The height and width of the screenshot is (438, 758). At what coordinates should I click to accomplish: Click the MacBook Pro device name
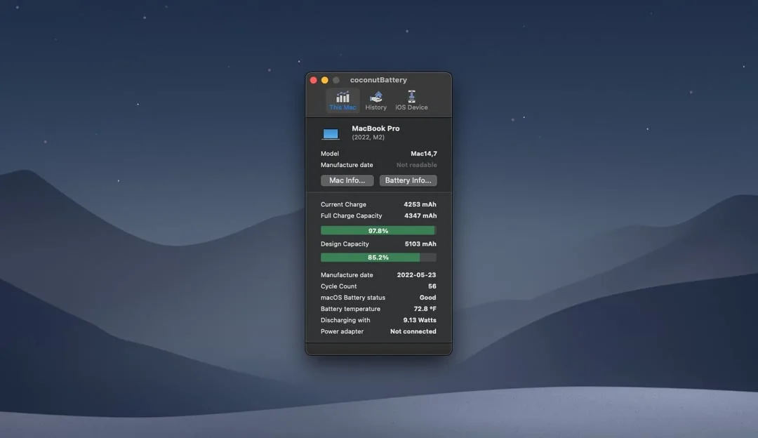375,128
